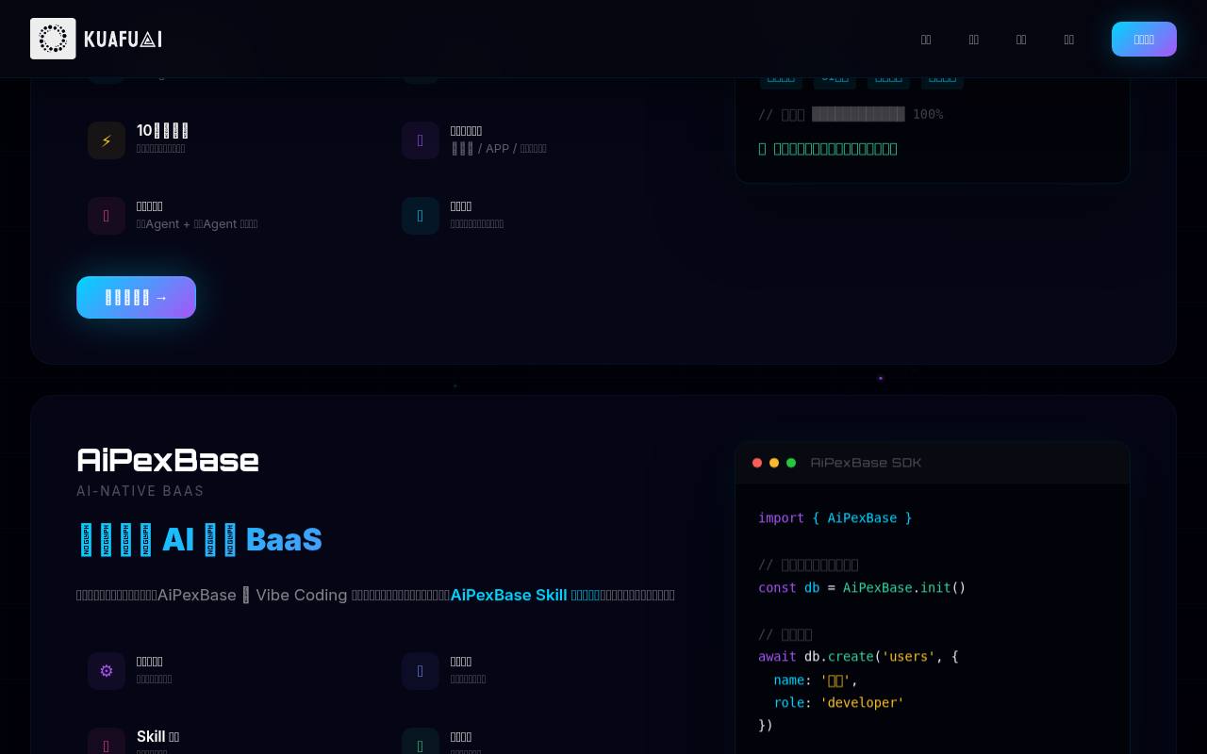Click the green dot in AiPexBase SDK window
The height and width of the screenshot is (754, 1207).
coord(791,463)
